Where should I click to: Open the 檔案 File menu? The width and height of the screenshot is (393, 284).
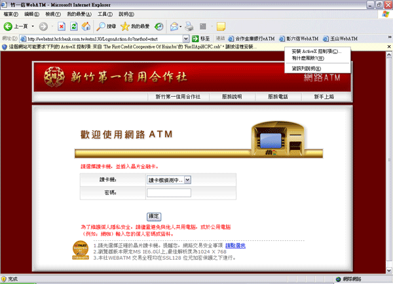[10, 14]
